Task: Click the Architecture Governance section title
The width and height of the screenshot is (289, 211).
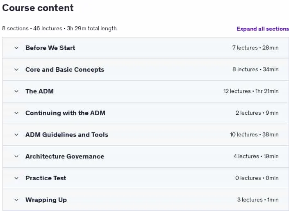Action: click(65, 157)
